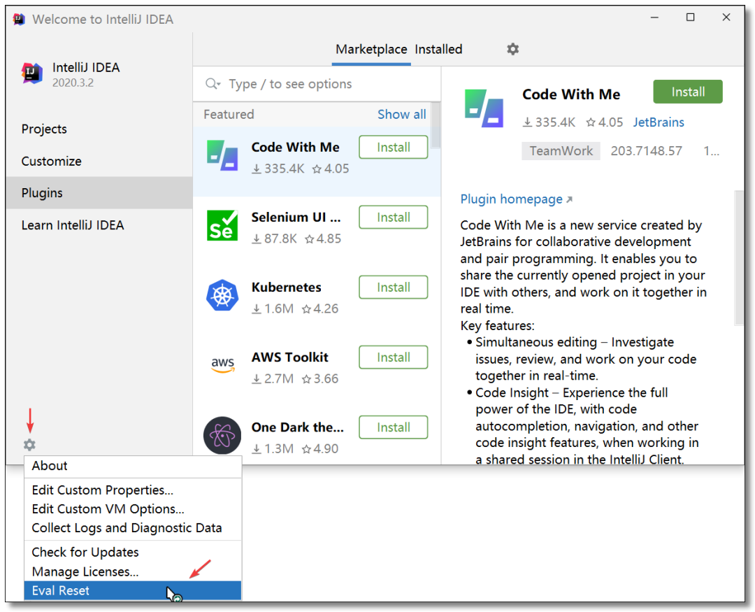Choose About from the popup menu
The height and width of the screenshot is (612, 755).
pos(133,466)
